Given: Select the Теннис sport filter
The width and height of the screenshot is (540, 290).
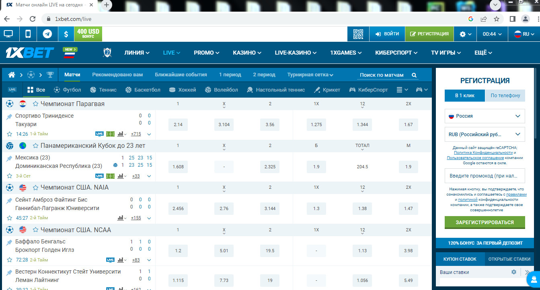Looking at the screenshot, I should pos(103,90).
